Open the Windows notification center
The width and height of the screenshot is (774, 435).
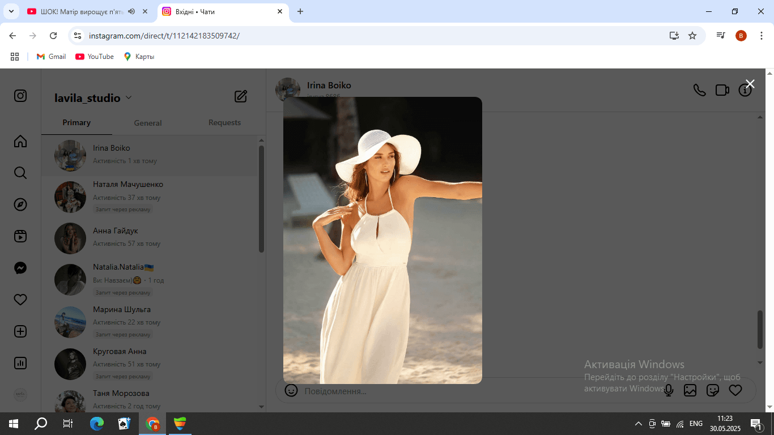[x=756, y=424]
